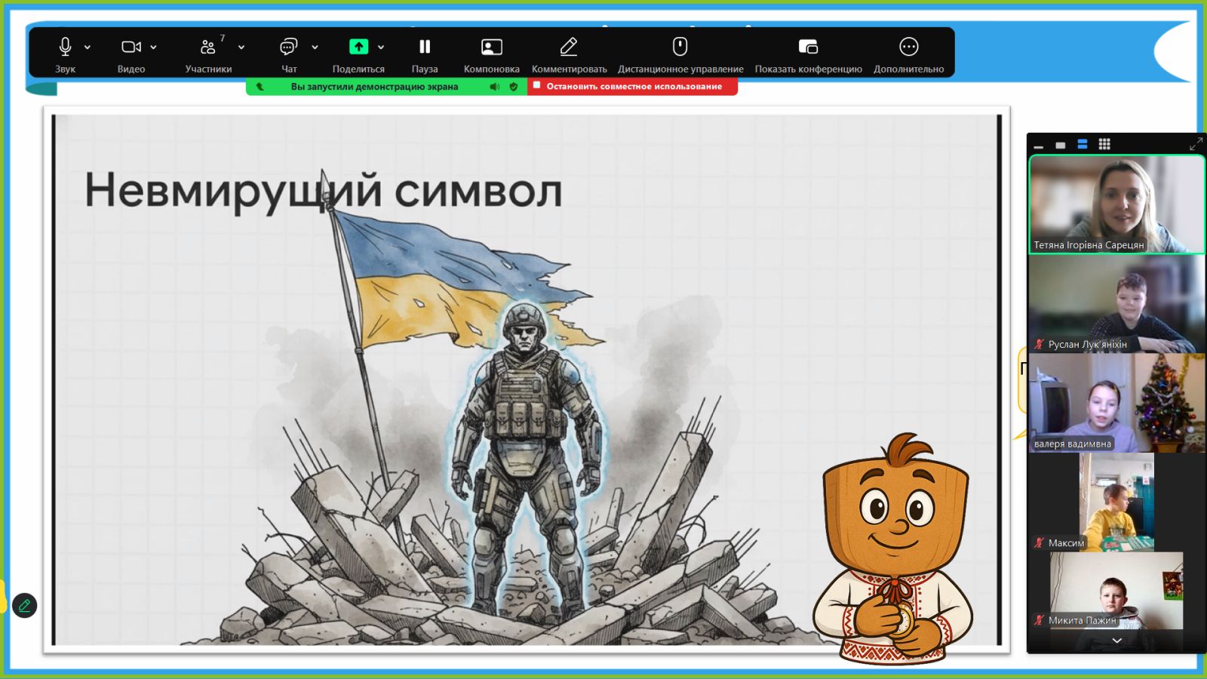Expand the share options arrow beside Поделиться
Viewport: 1207px width, 679px height.
click(x=381, y=48)
